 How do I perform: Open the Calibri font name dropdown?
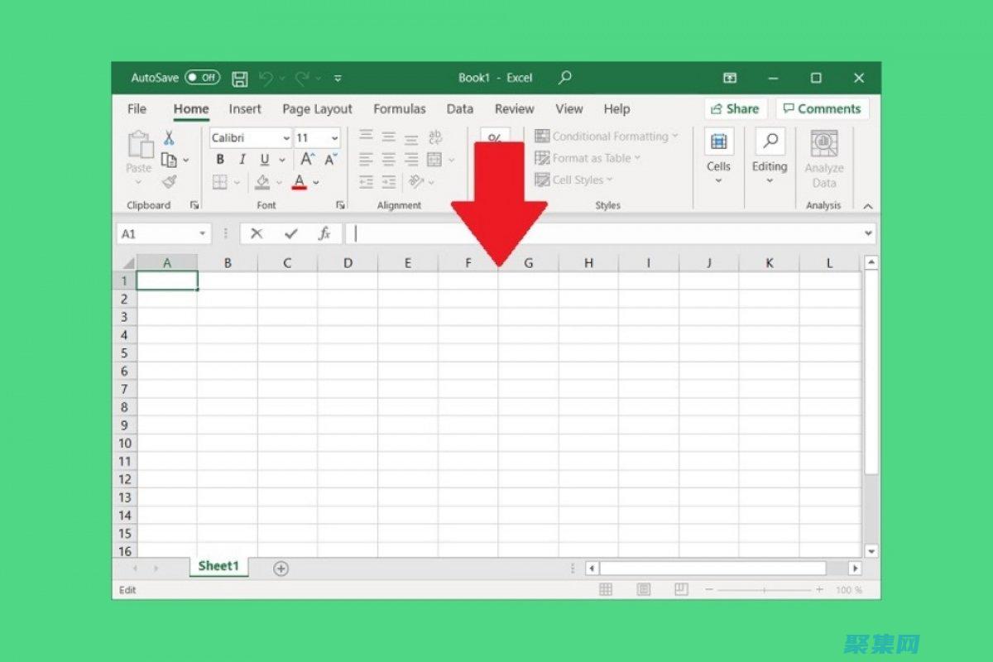[x=286, y=138]
